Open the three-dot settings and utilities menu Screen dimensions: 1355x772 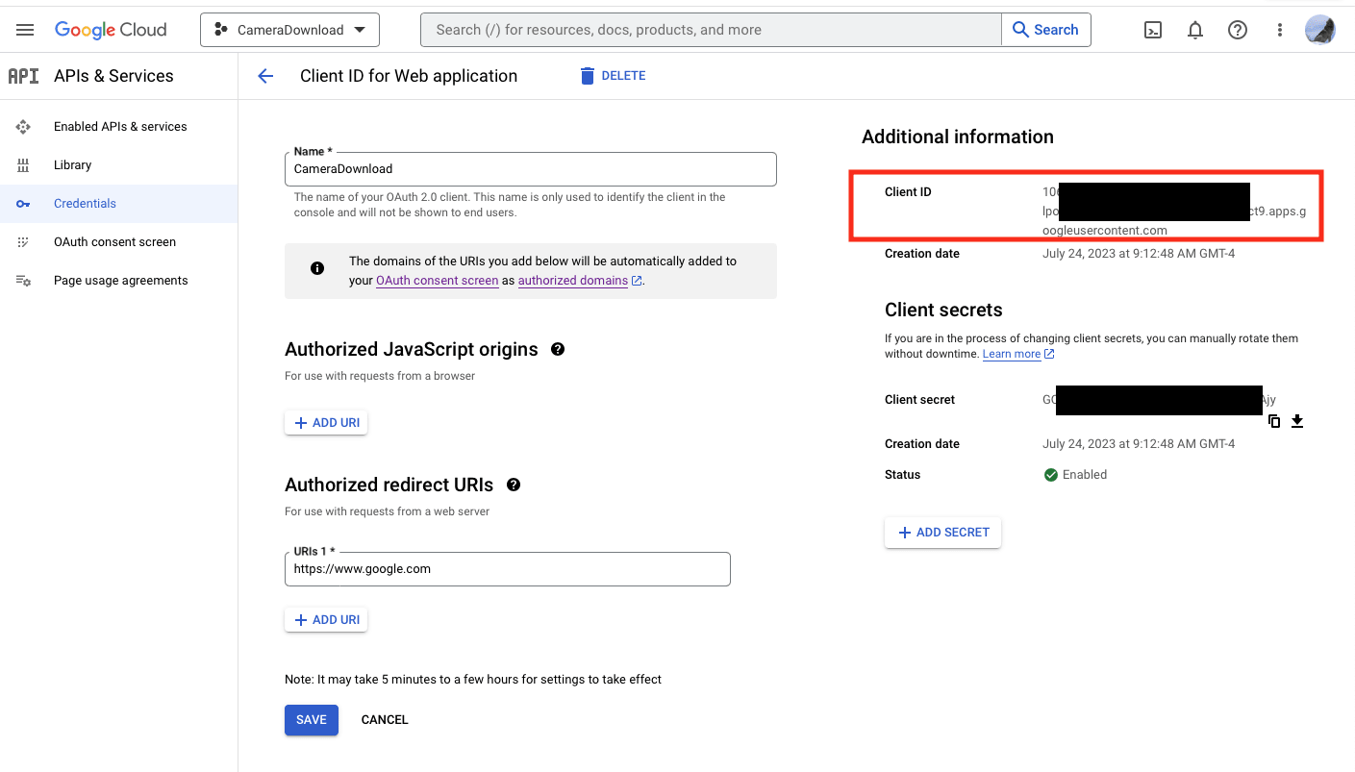click(1280, 30)
